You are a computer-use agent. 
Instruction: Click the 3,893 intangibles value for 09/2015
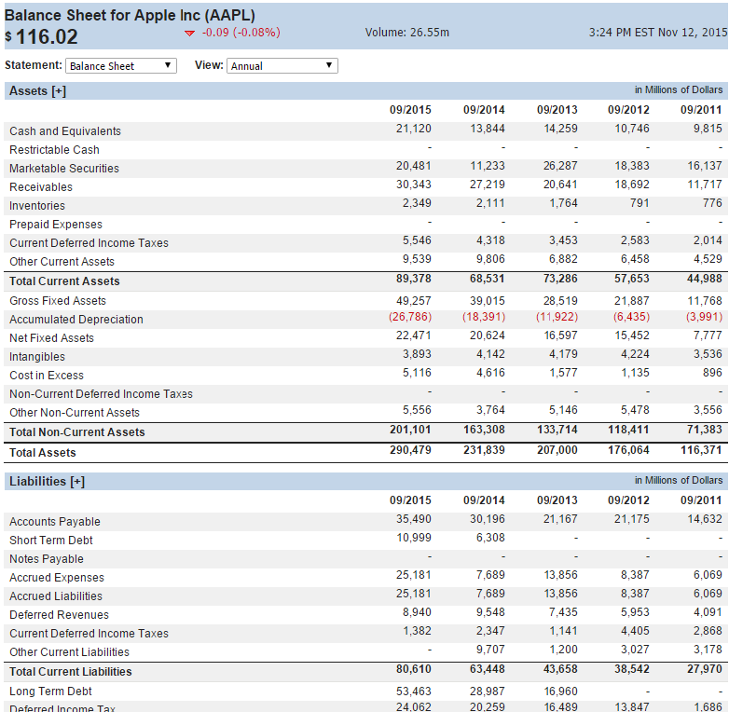click(x=417, y=354)
